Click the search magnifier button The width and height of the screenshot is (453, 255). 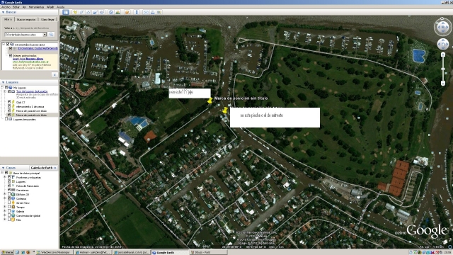coord(51,35)
